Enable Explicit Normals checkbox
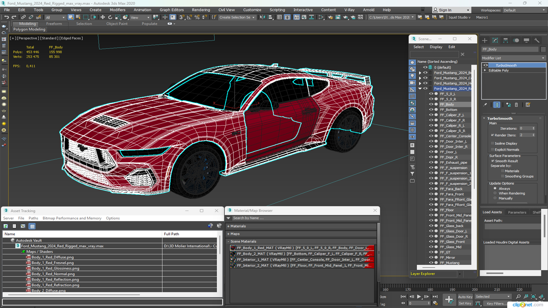 coord(492,150)
